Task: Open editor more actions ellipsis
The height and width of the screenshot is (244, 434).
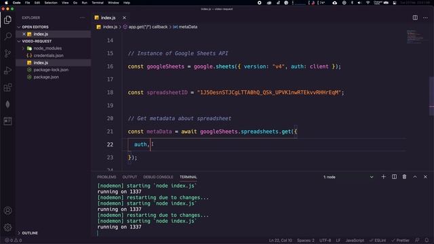Action: [x=425, y=18]
